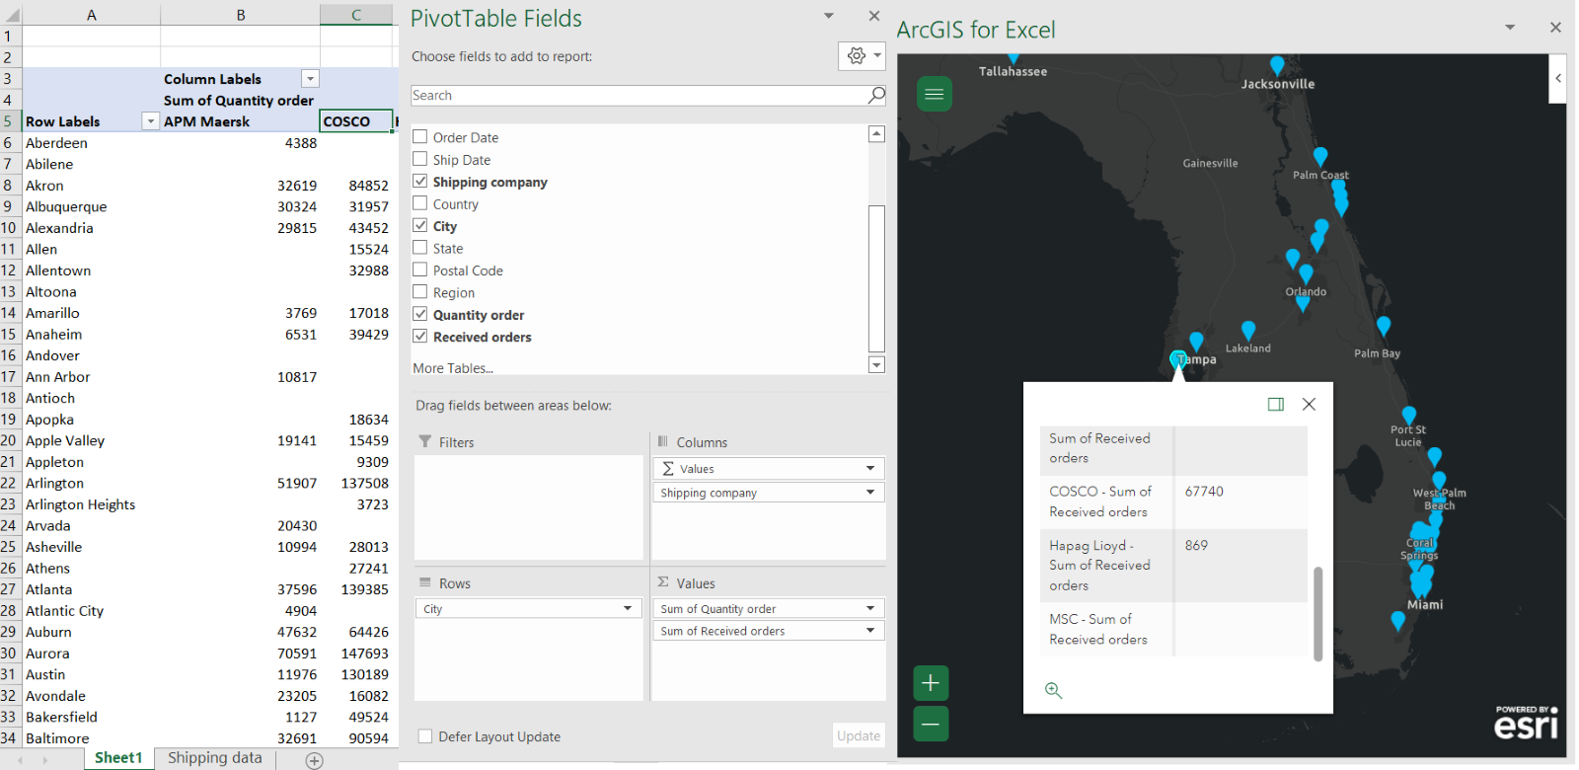Open the Sum of Quantity order dropdown
1579x770 pixels.
pos(870,609)
